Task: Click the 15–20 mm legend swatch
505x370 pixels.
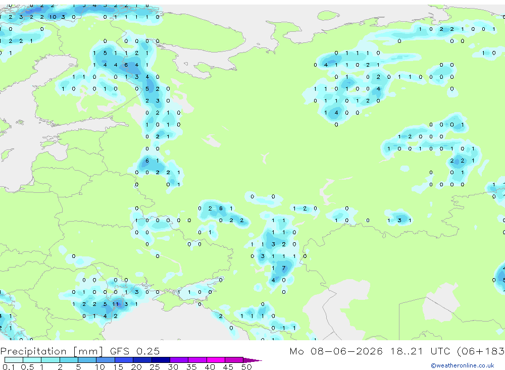Action: pyautogui.click(x=124, y=360)
